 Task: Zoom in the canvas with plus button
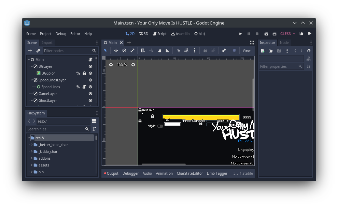pyautogui.click(x=133, y=65)
